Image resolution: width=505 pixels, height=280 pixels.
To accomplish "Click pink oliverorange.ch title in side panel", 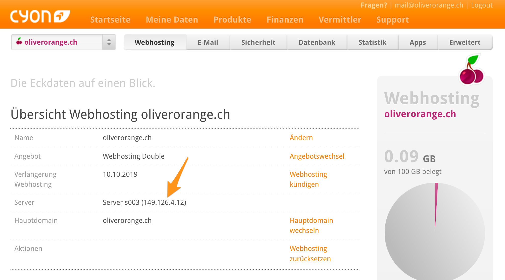I will [x=420, y=114].
